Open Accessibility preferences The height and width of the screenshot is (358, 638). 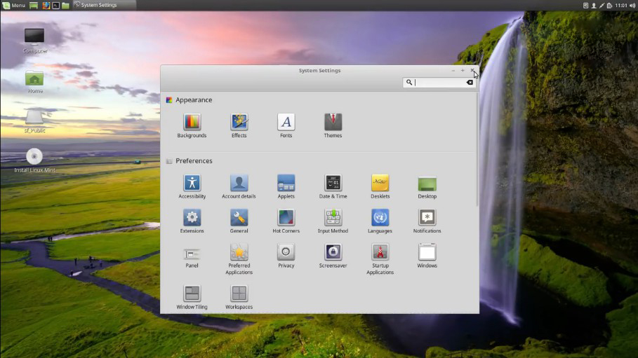click(192, 186)
